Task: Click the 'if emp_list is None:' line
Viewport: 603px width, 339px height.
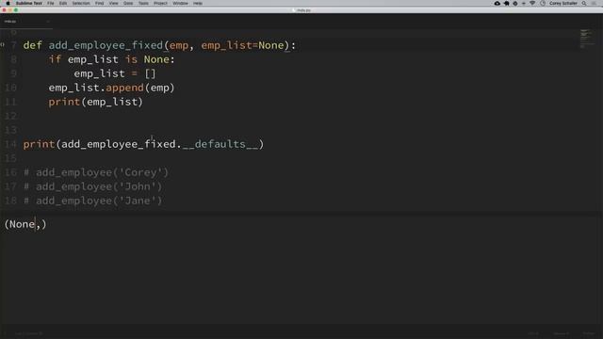Action: point(111,59)
